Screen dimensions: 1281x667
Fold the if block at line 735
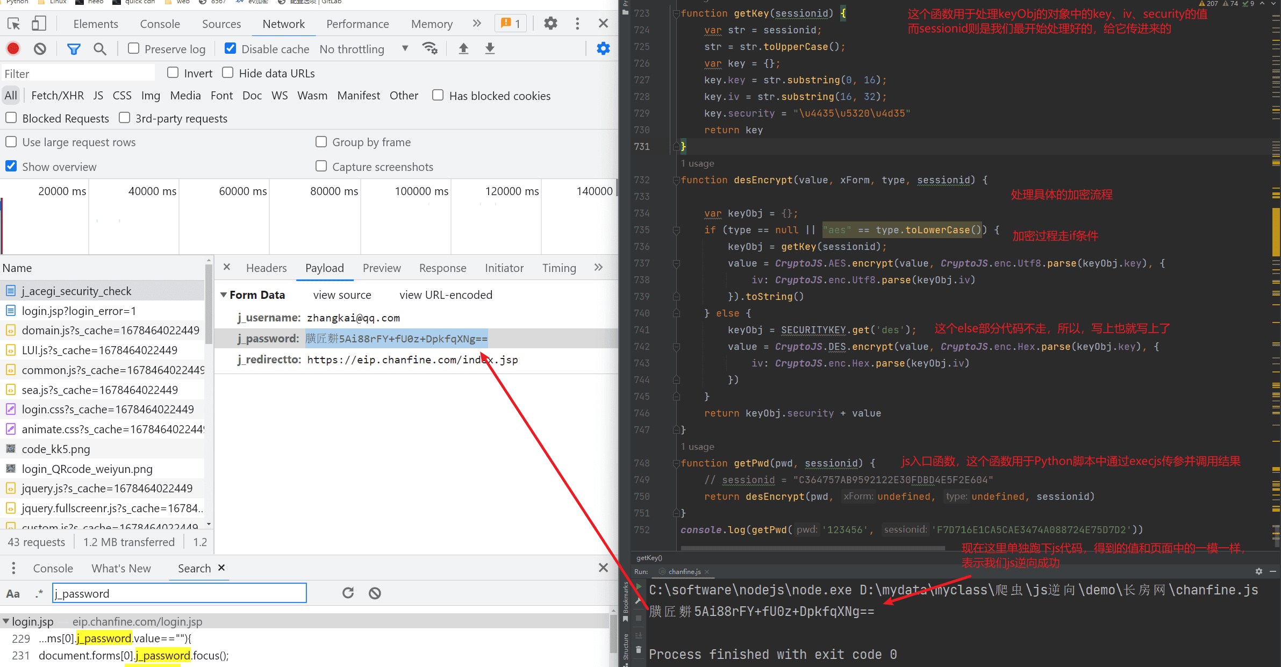click(676, 230)
